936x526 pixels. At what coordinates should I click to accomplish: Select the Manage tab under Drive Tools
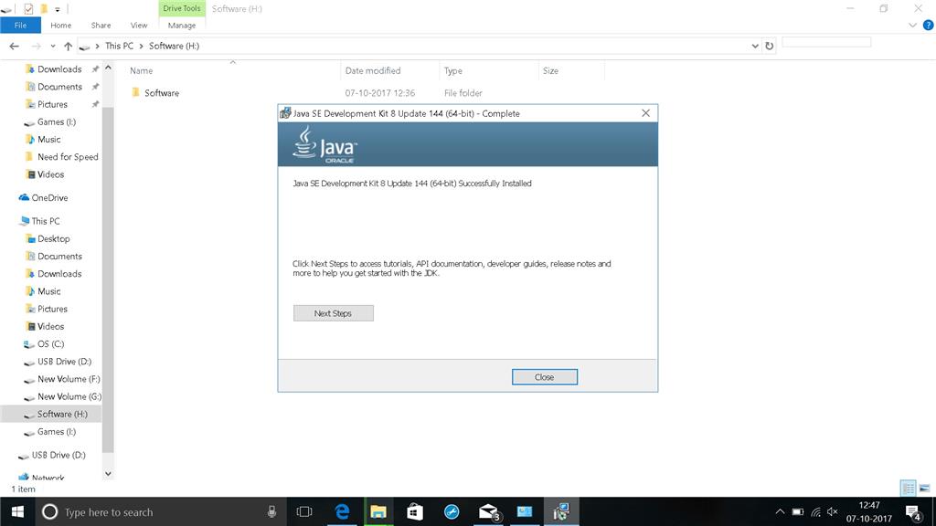(x=182, y=25)
